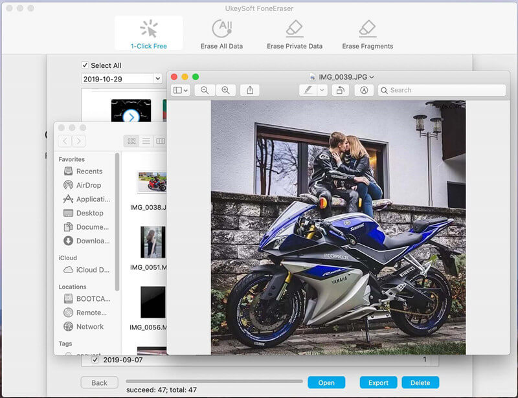Click zoom in magnifier in Preview
The height and width of the screenshot is (398, 518).
[x=225, y=91]
